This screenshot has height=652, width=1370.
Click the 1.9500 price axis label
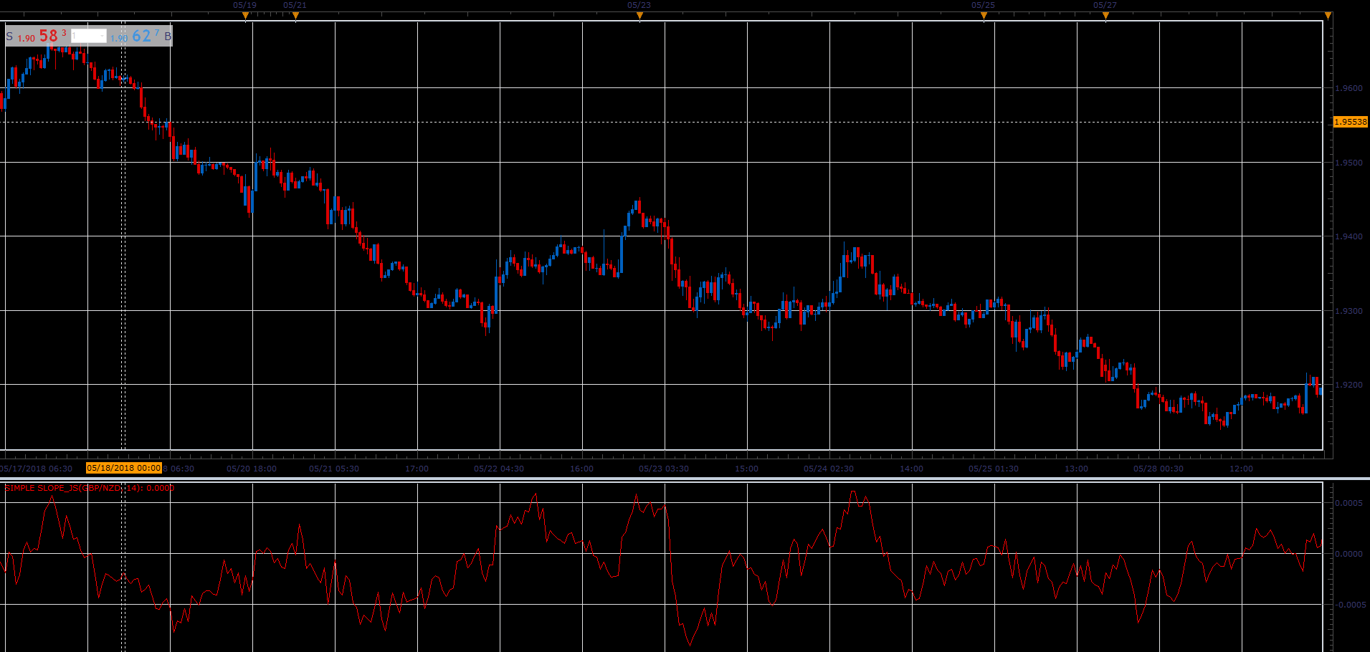(1348, 163)
